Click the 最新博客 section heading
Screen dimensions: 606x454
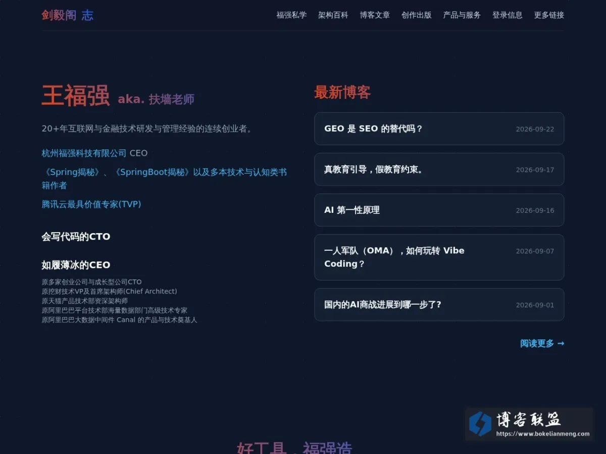click(x=342, y=92)
